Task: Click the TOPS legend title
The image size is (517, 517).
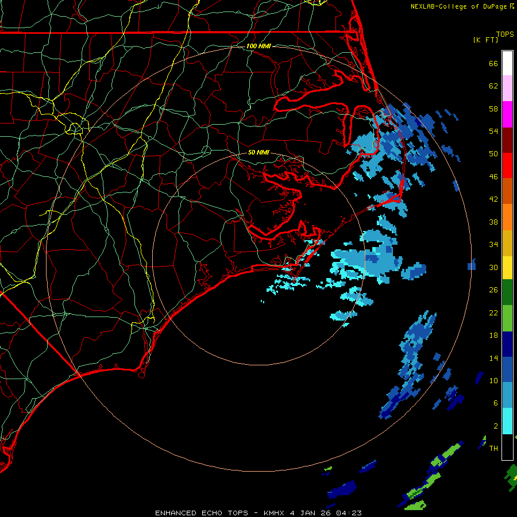Action: 505,34
